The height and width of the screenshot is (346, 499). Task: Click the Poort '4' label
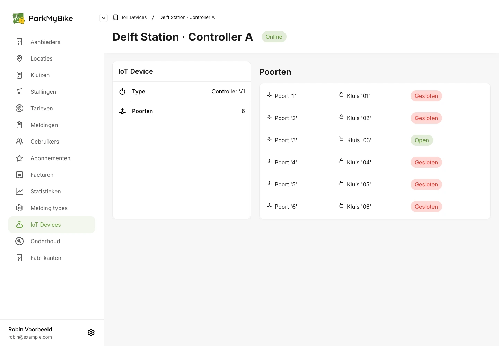pyautogui.click(x=286, y=162)
